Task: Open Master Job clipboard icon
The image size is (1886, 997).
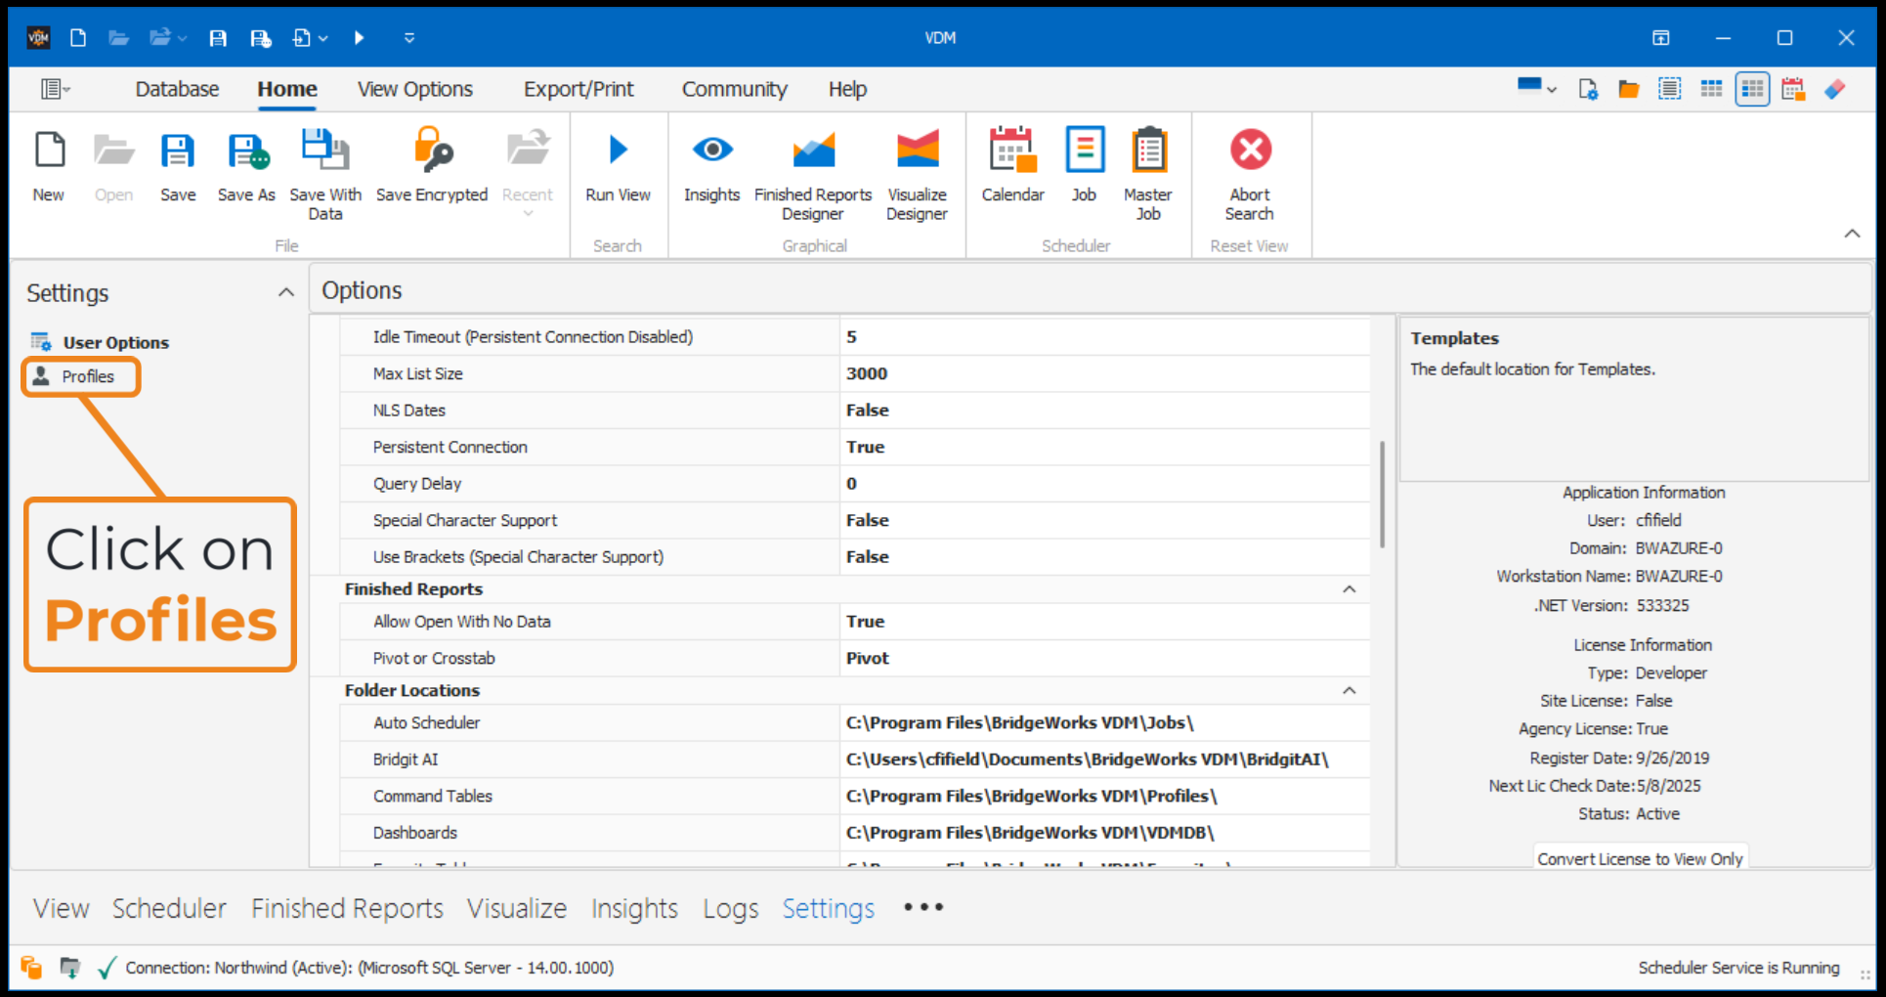Action: click(x=1148, y=174)
